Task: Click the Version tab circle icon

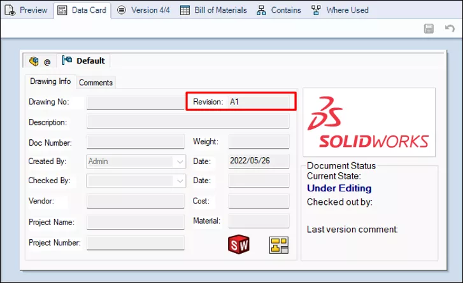Action: [x=122, y=10]
